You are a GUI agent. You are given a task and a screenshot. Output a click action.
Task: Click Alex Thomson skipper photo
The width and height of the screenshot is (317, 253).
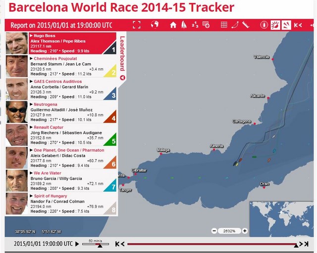(17, 43)
